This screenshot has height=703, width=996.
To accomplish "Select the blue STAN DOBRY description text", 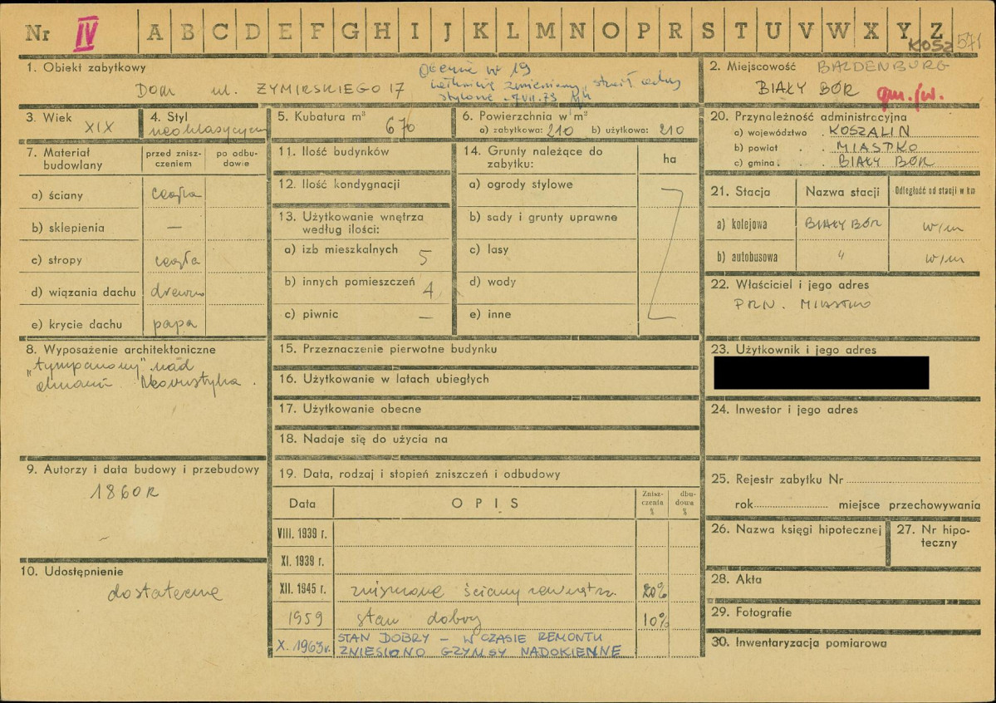I will tap(479, 644).
